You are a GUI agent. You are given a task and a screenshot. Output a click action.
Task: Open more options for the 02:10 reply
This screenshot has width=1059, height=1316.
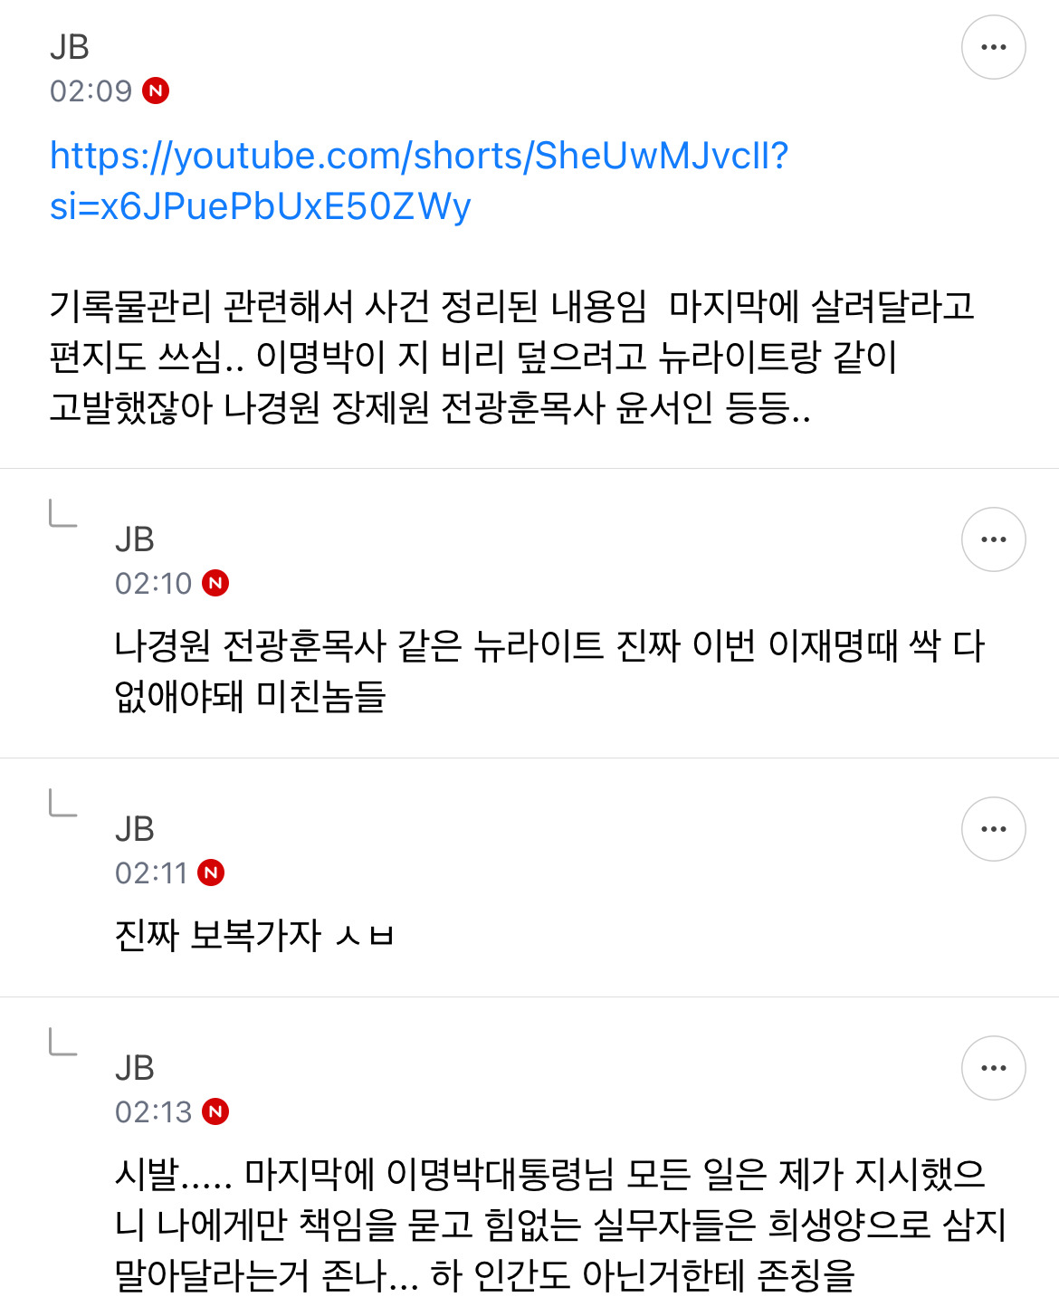[993, 539]
